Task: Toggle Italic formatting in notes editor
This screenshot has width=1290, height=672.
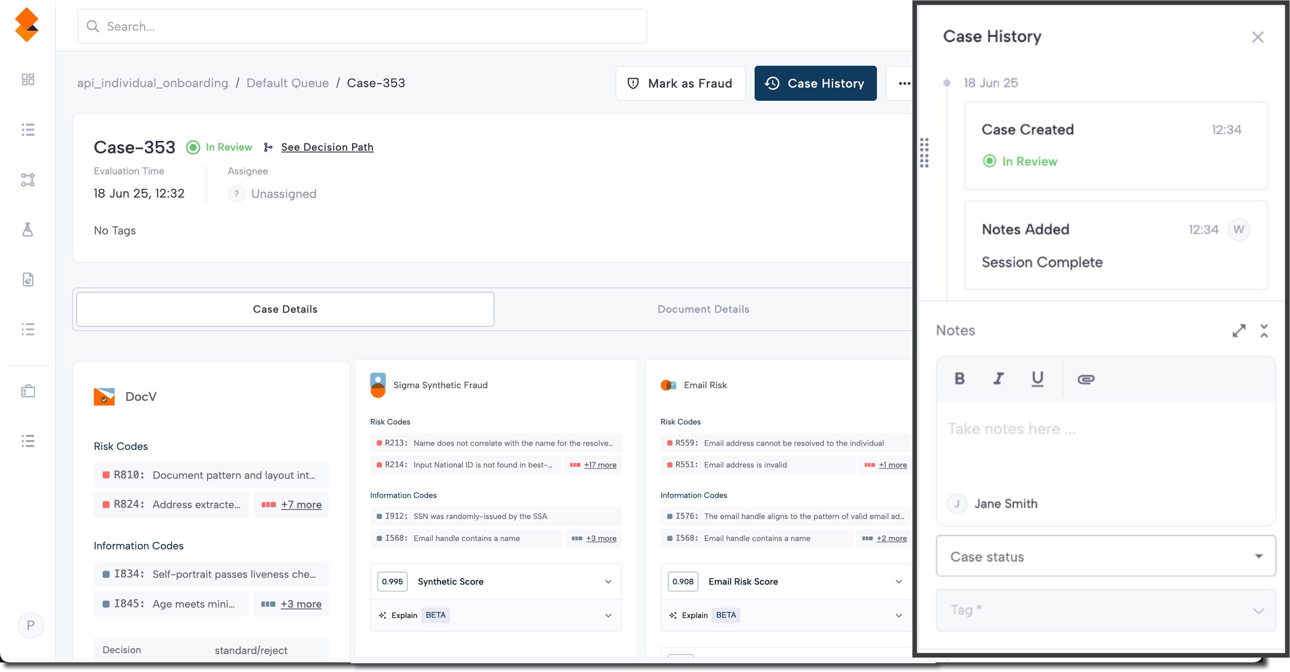Action: (998, 379)
